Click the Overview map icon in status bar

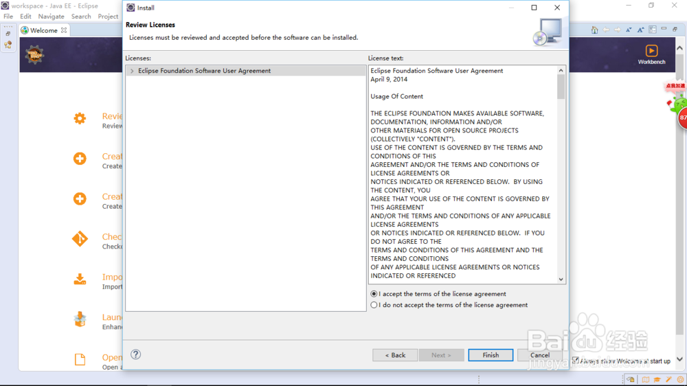tap(646, 380)
